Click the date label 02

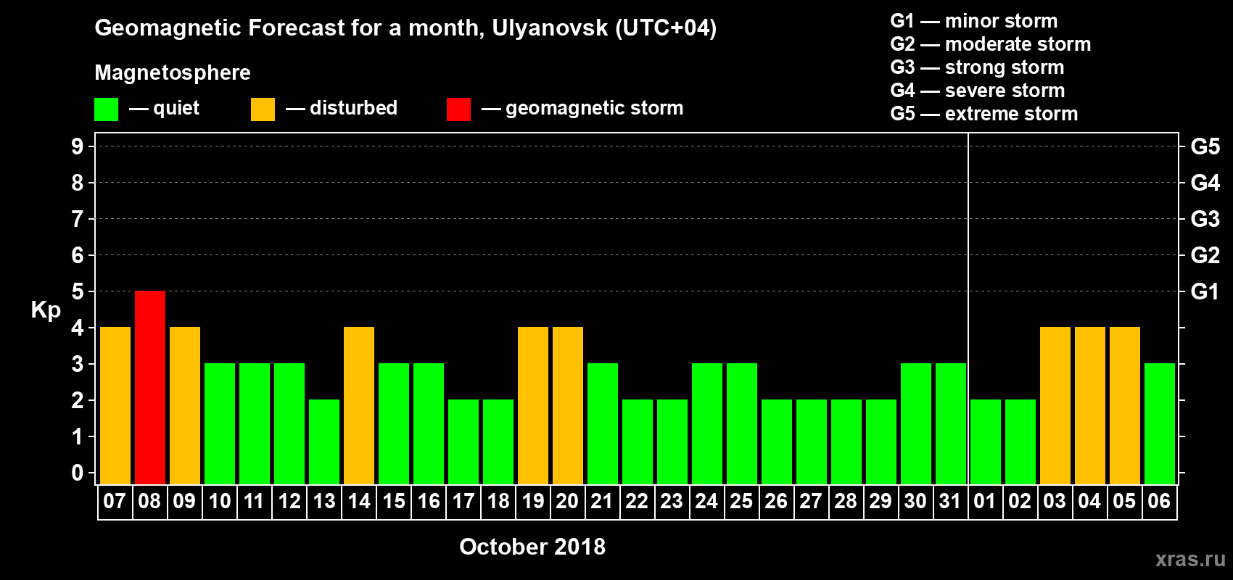pyautogui.click(x=1020, y=501)
